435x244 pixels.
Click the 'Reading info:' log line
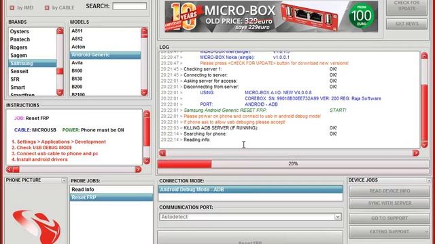(x=197, y=140)
